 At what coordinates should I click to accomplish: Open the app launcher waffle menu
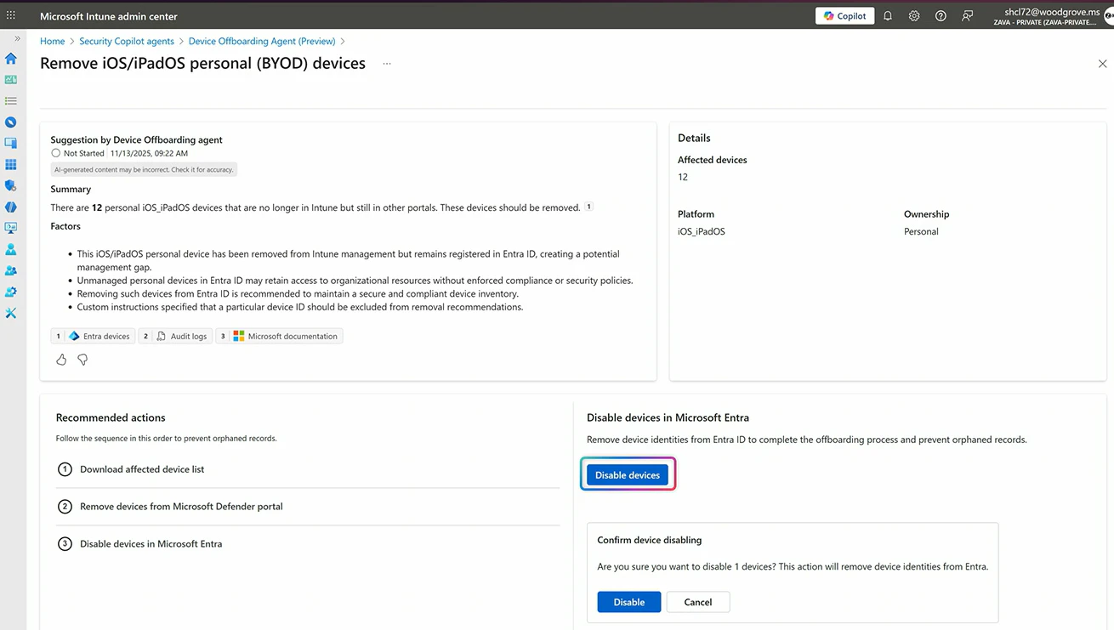tap(11, 15)
